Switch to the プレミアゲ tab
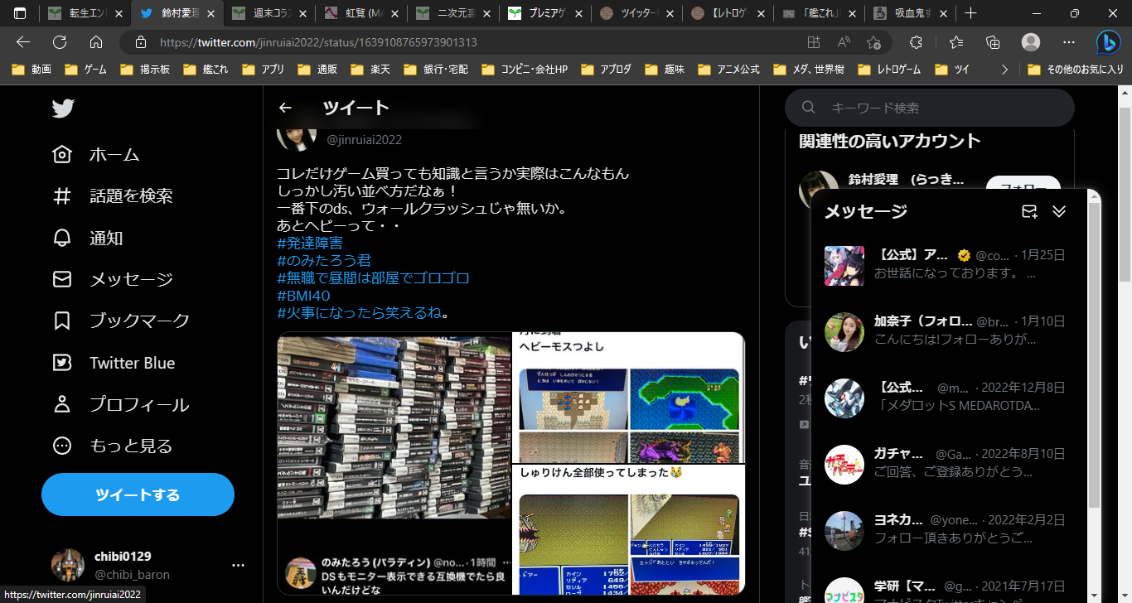 (545, 13)
